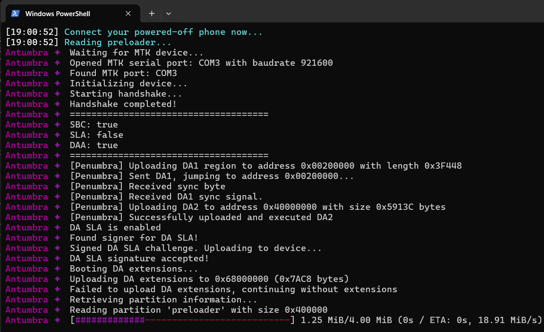Click the first [19:00:52] timestamp
544x332 pixels.
pyautogui.click(x=32, y=32)
